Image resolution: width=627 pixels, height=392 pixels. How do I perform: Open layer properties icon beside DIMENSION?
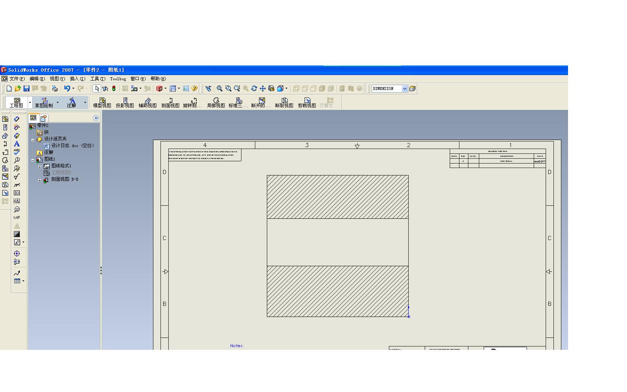[412, 88]
